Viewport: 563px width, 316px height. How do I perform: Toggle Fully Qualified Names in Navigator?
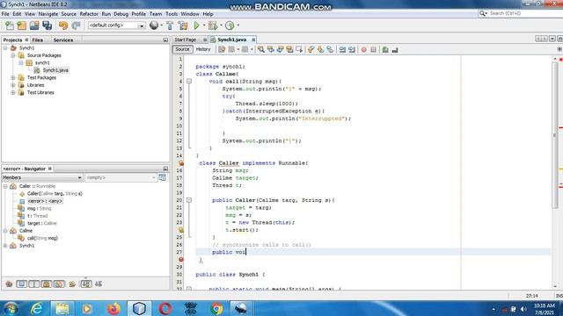72,284
